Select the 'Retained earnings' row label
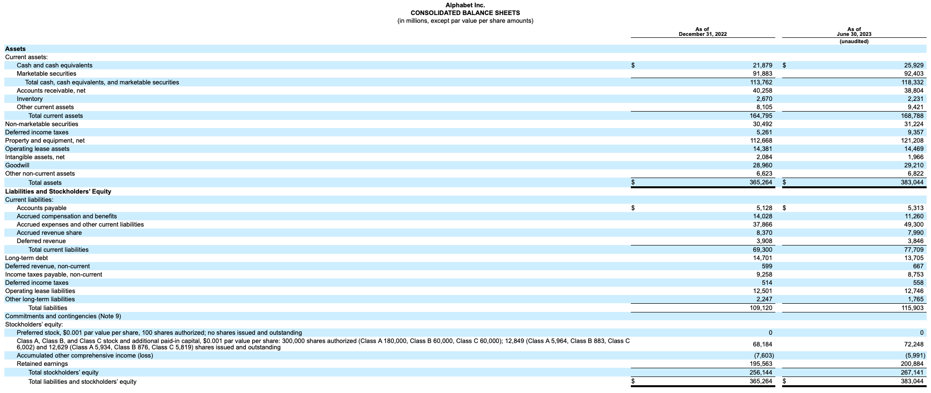 click(42, 364)
